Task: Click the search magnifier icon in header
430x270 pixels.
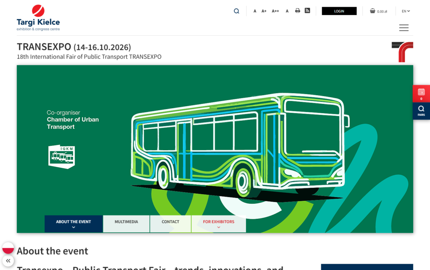Action: (236, 11)
